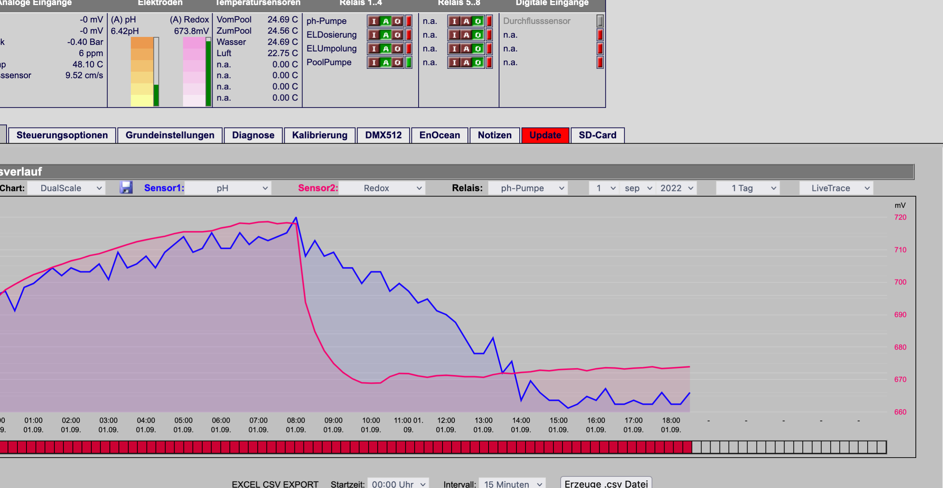The height and width of the screenshot is (488, 943).
Task: Click the EXCEL CSV EXPORT label
Action: [275, 484]
